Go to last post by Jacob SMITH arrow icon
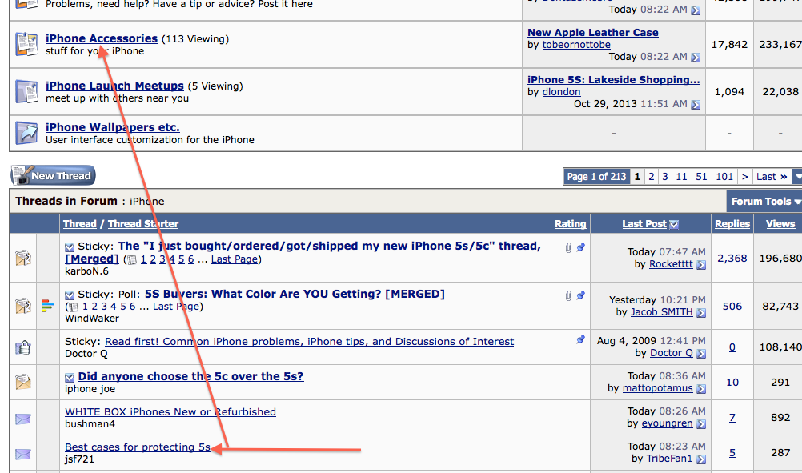802x473 pixels. (x=701, y=312)
